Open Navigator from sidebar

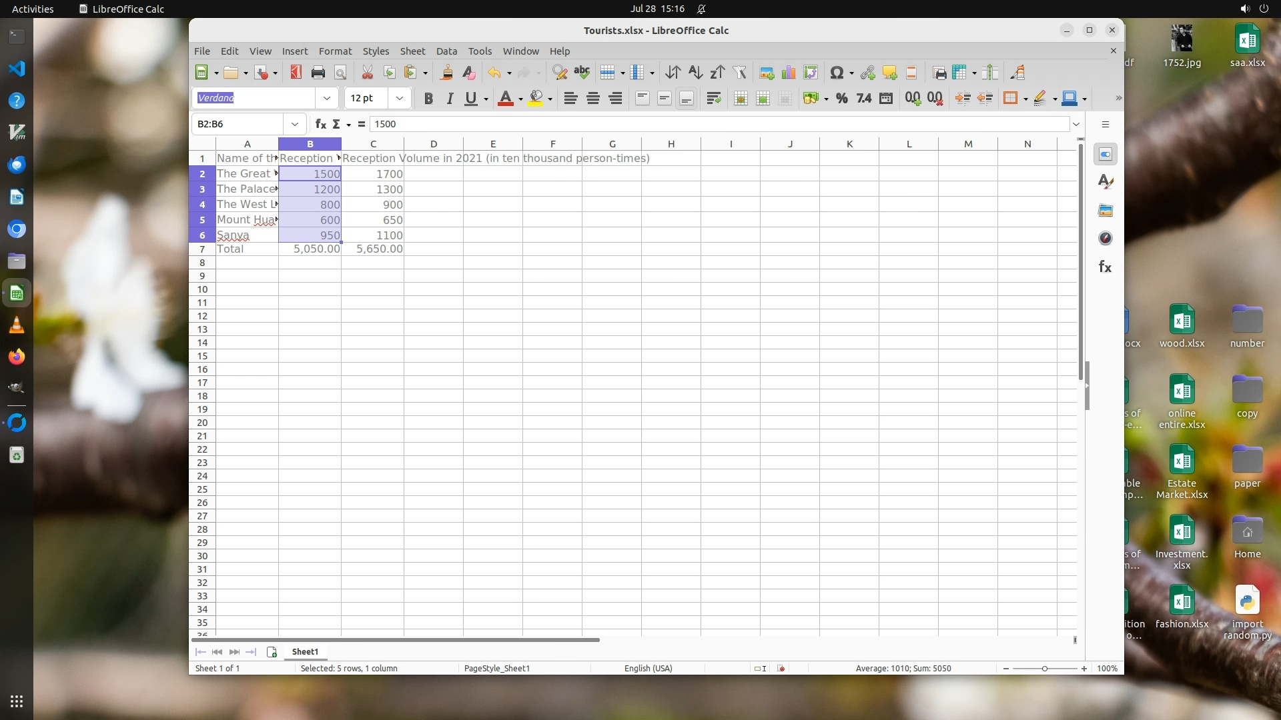[1105, 239]
